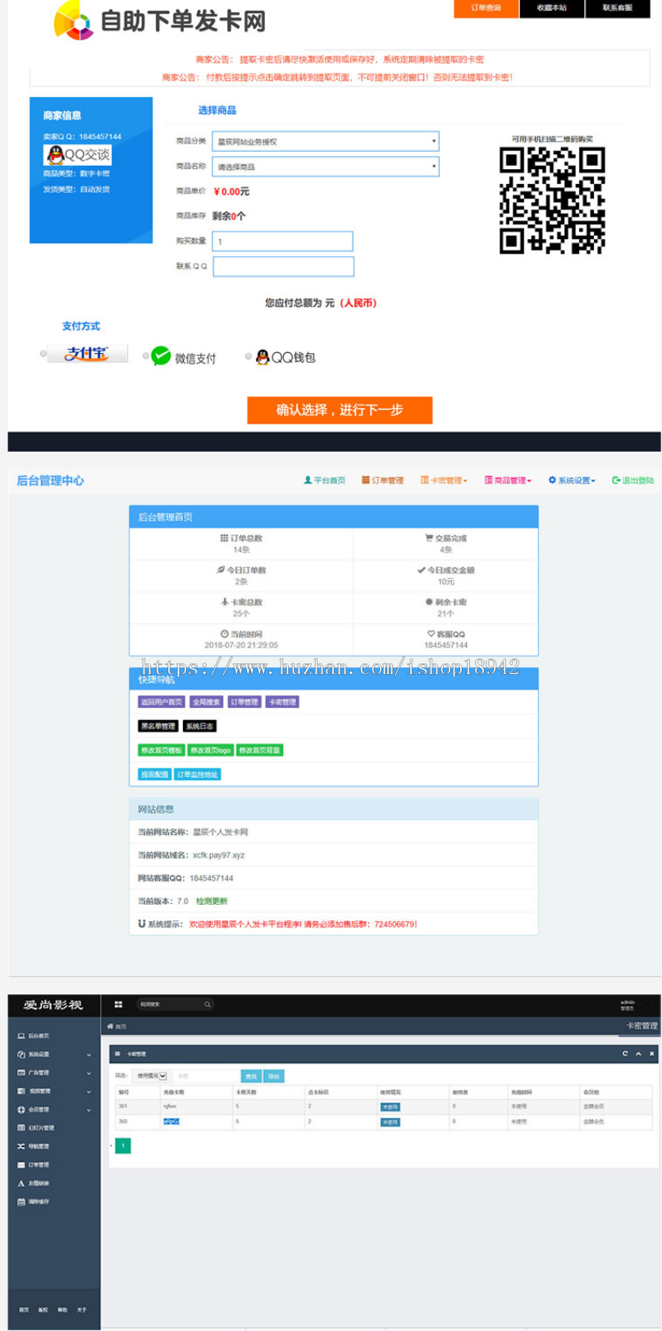Select the QQ钱包 radio button
662x1331 pixels.
[249, 356]
